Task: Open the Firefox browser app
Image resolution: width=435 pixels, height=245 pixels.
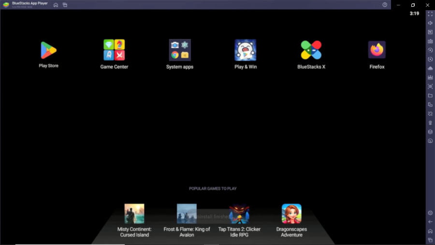Action: coord(377,50)
